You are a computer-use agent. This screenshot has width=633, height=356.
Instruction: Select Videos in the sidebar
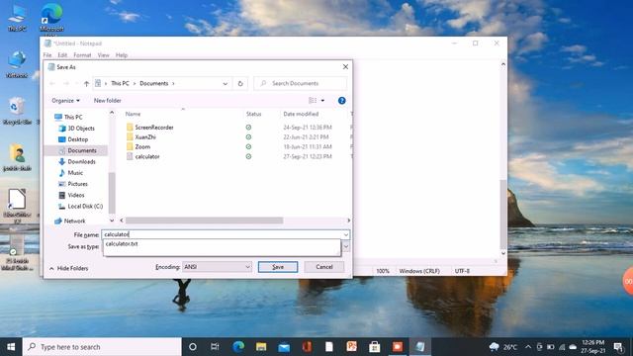point(72,195)
